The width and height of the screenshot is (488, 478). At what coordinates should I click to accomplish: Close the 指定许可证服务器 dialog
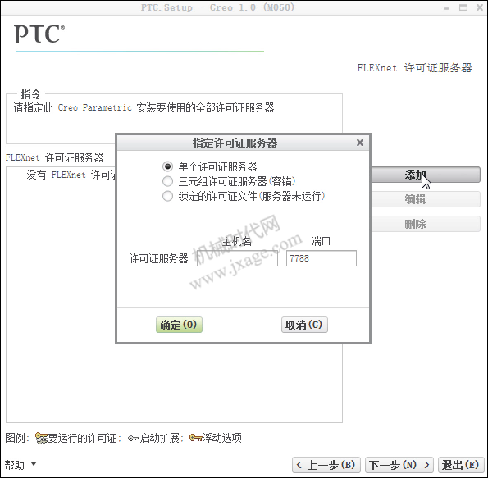360,143
